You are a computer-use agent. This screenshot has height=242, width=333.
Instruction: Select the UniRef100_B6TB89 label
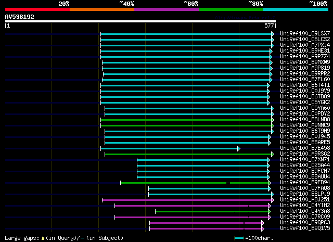click(x=305, y=96)
